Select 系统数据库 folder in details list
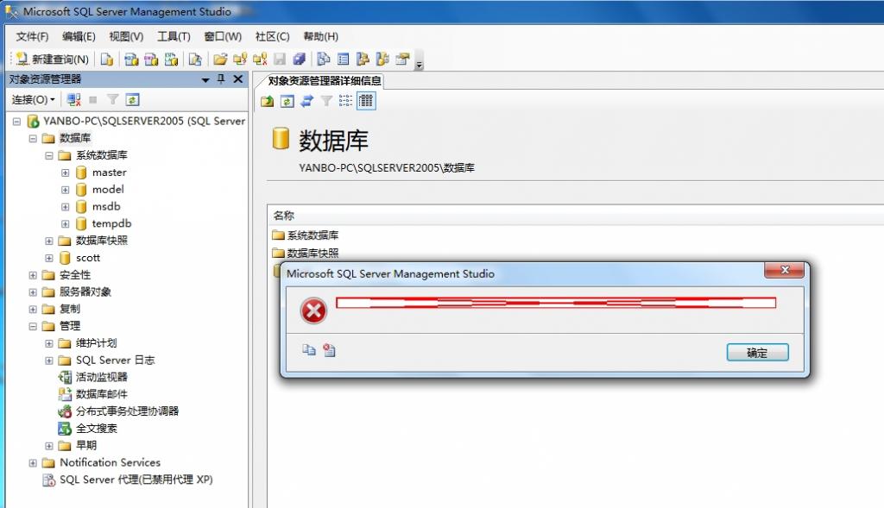Image resolution: width=884 pixels, height=508 pixels. 313,235
